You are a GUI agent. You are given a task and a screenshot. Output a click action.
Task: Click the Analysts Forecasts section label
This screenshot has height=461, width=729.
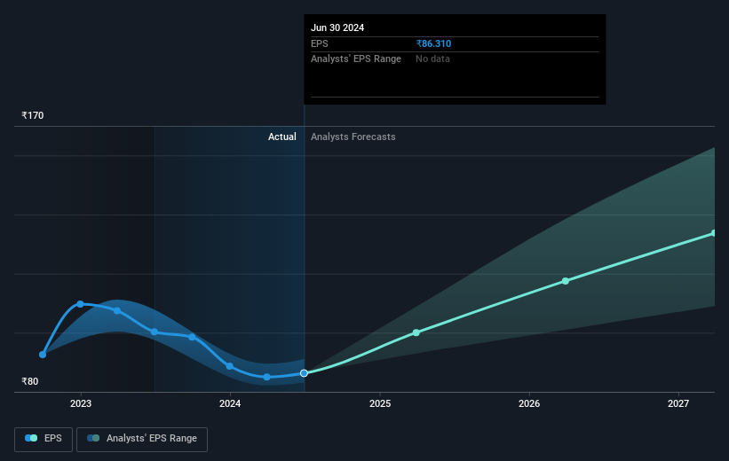pos(353,137)
